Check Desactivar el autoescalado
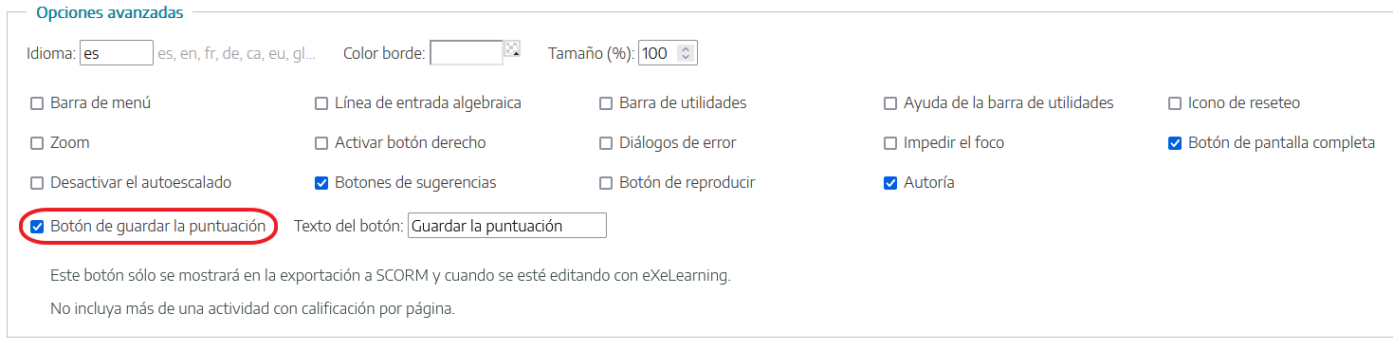This screenshot has width=1393, height=350. coord(37,183)
